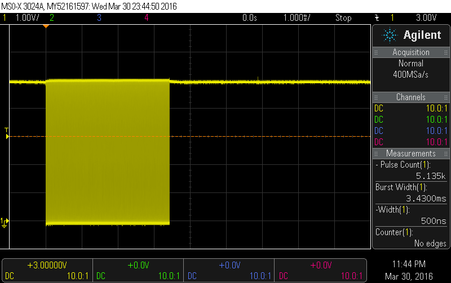The image size is (451, 283).
Task: Toggle channel 2 in the top bar
Action: pyautogui.click(x=52, y=18)
